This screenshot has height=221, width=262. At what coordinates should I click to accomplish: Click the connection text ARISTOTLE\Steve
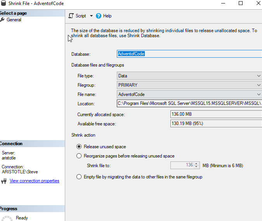coord(20,172)
